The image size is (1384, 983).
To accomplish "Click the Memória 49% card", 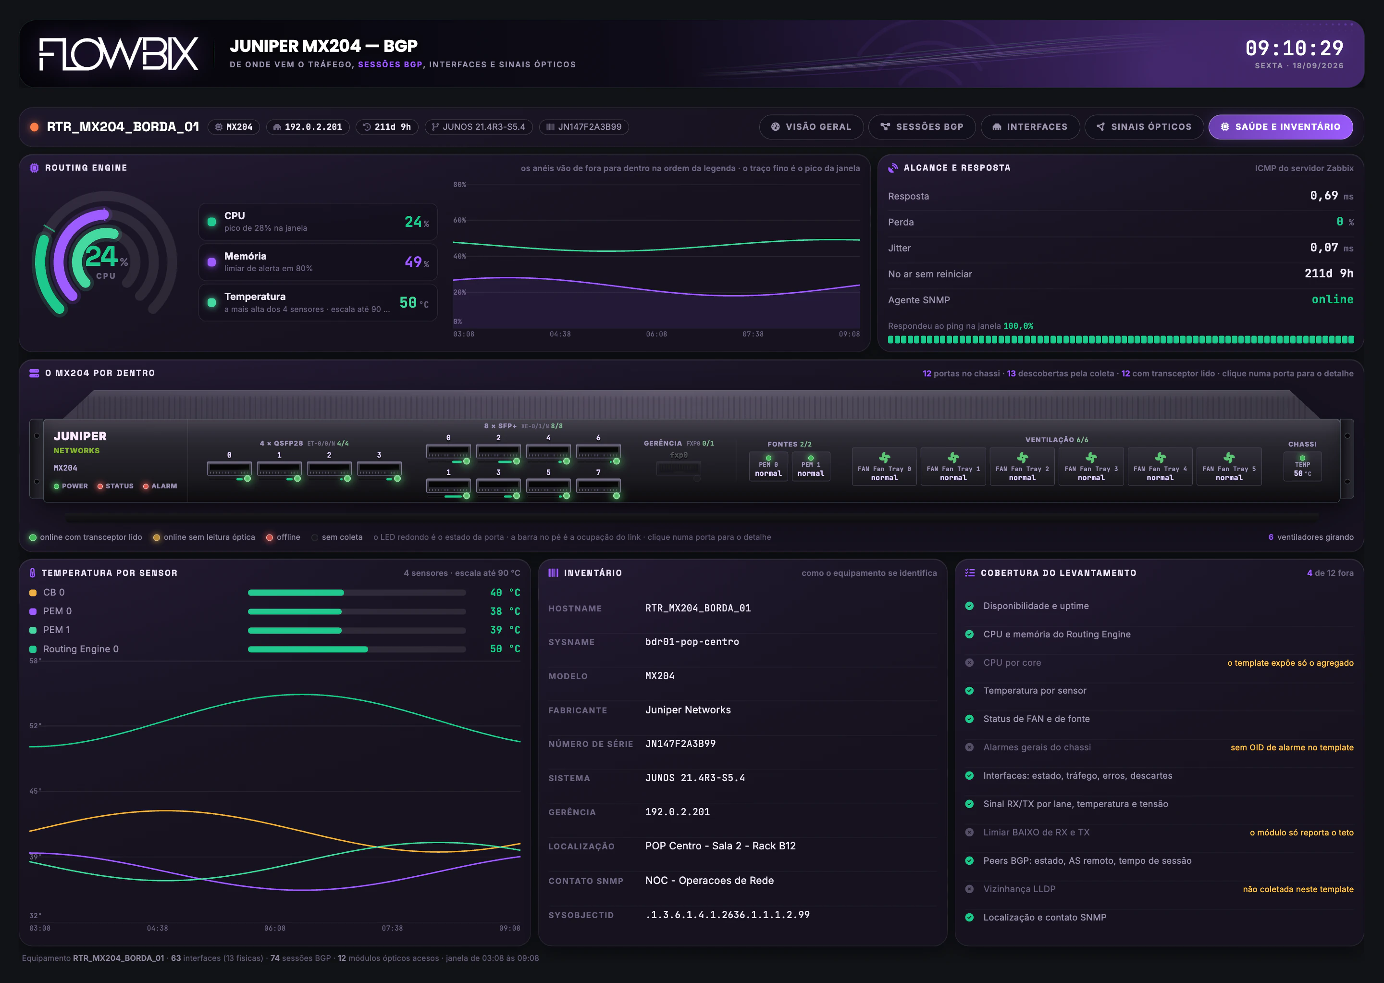I will (318, 262).
